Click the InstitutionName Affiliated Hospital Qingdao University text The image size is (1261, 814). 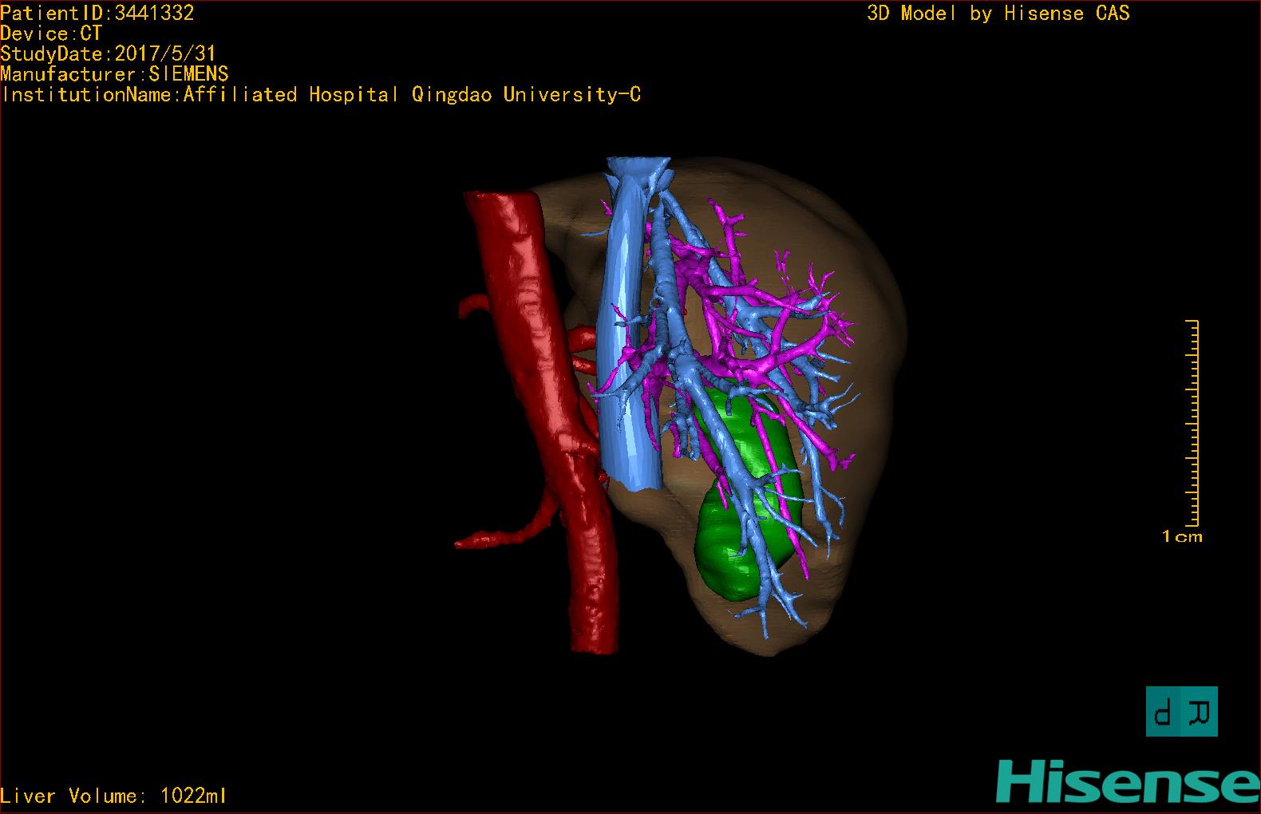tap(320, 95)
